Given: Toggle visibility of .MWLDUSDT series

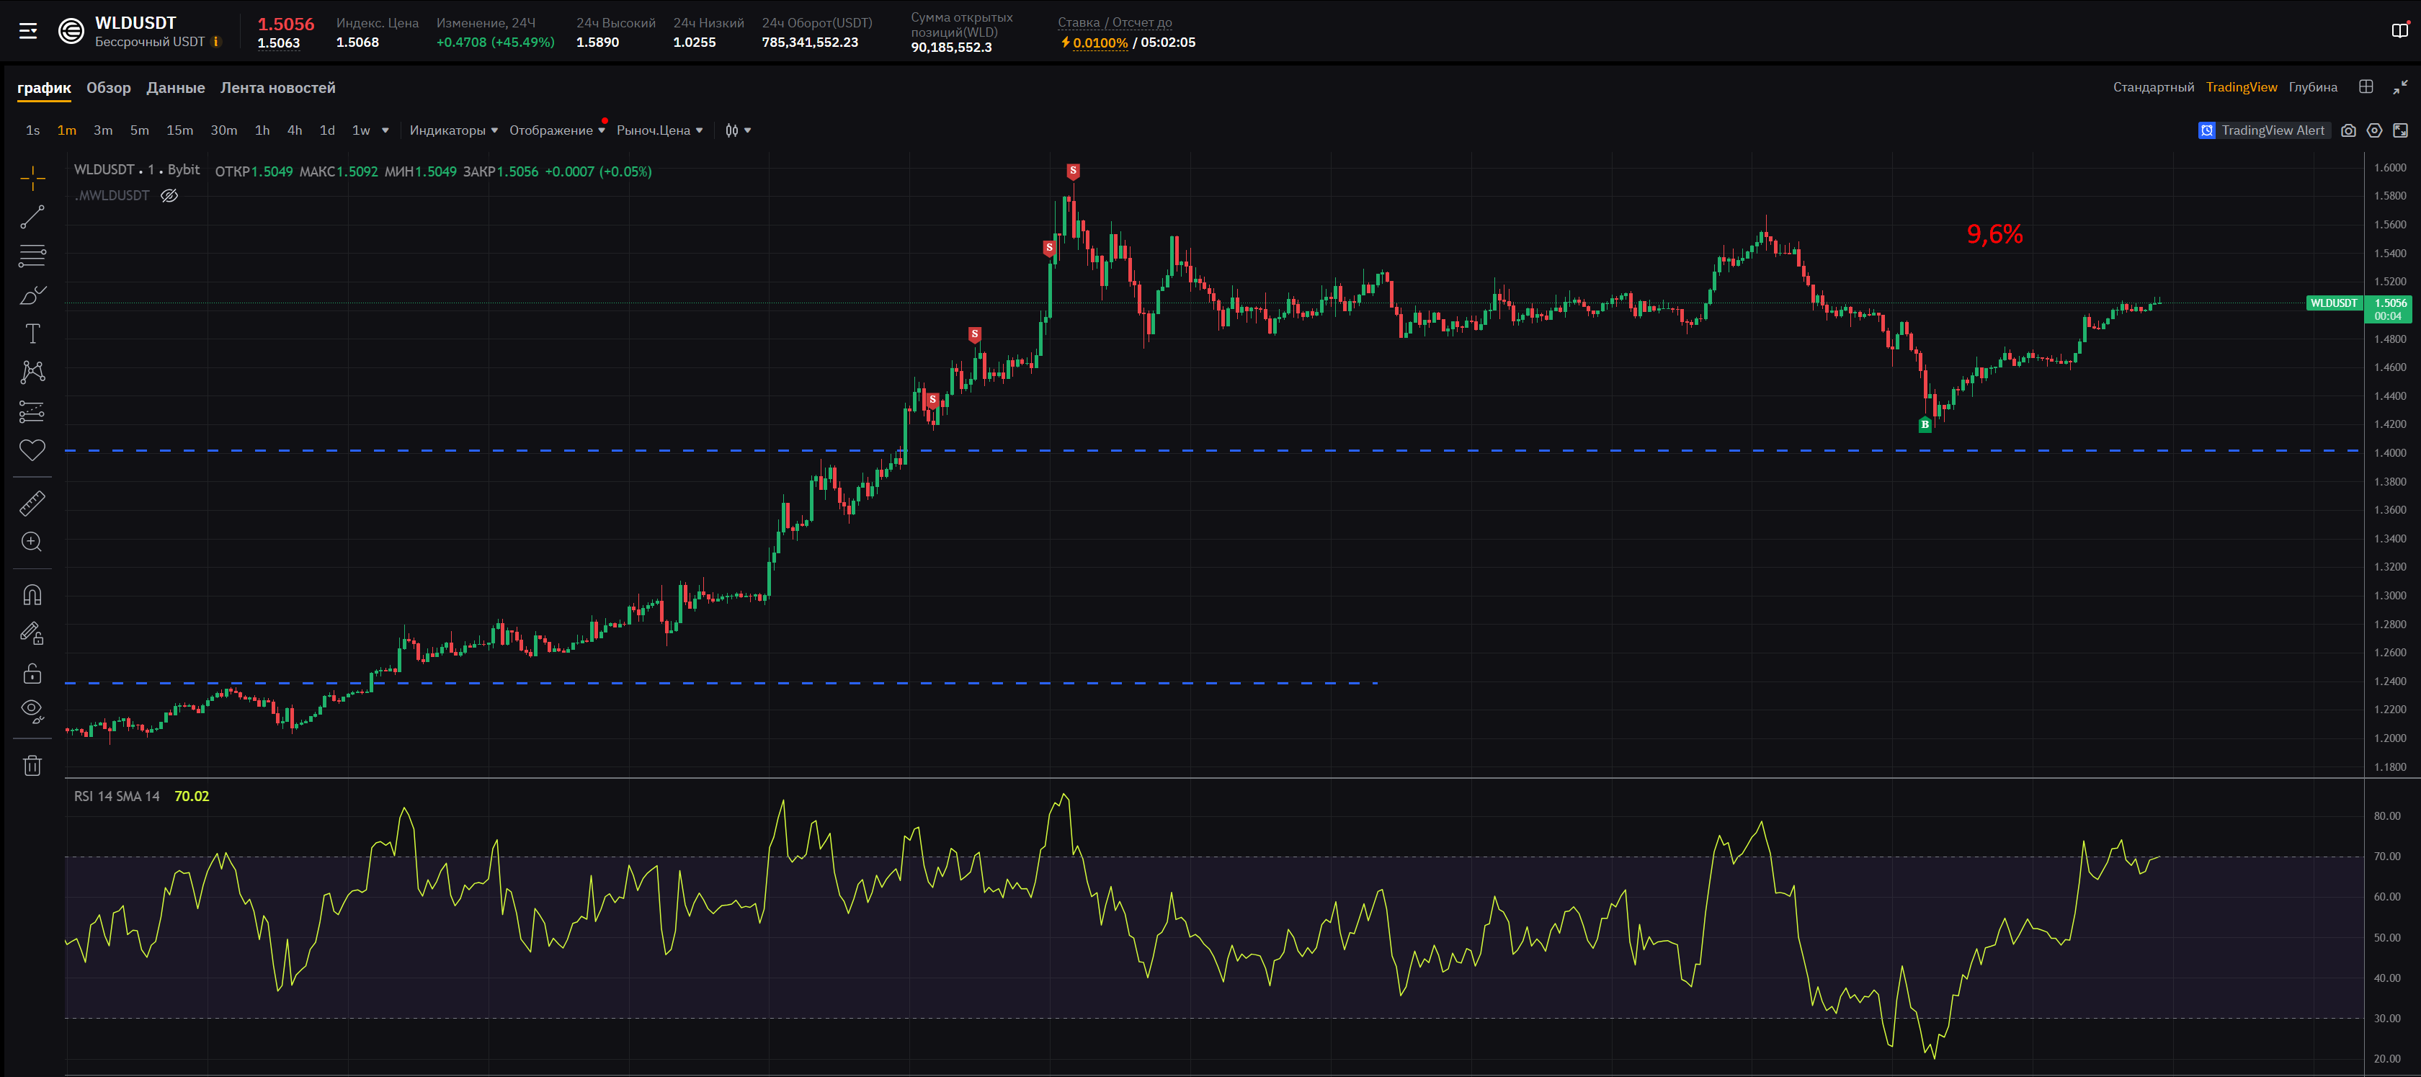Looking at the screenshot, I should 169,195.
